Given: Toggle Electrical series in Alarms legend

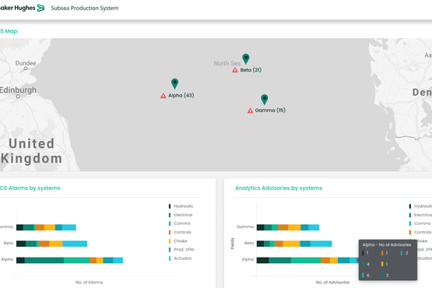Looking at the screenshot, I should [x=181, y=215].
